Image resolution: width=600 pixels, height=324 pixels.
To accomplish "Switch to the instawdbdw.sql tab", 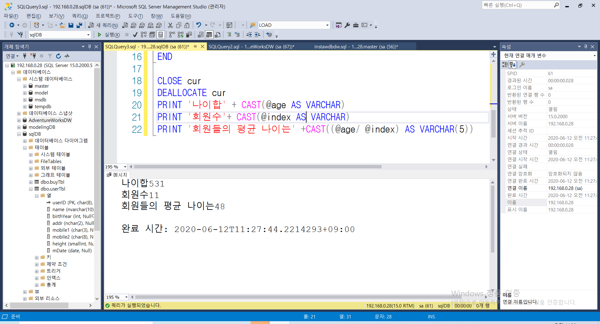I will tap(356, 46).
